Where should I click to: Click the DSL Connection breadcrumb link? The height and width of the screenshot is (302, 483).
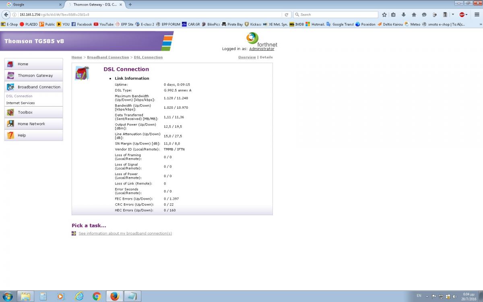(148, 57)
